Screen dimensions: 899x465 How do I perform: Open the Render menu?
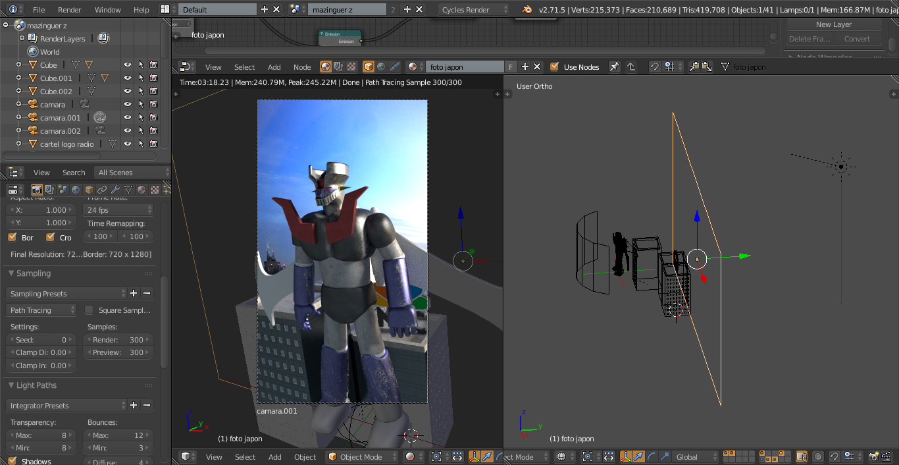tap(70, 10)
